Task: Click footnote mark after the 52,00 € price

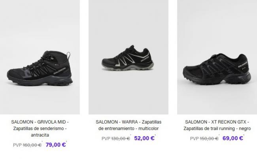Action: click(155, 135)
